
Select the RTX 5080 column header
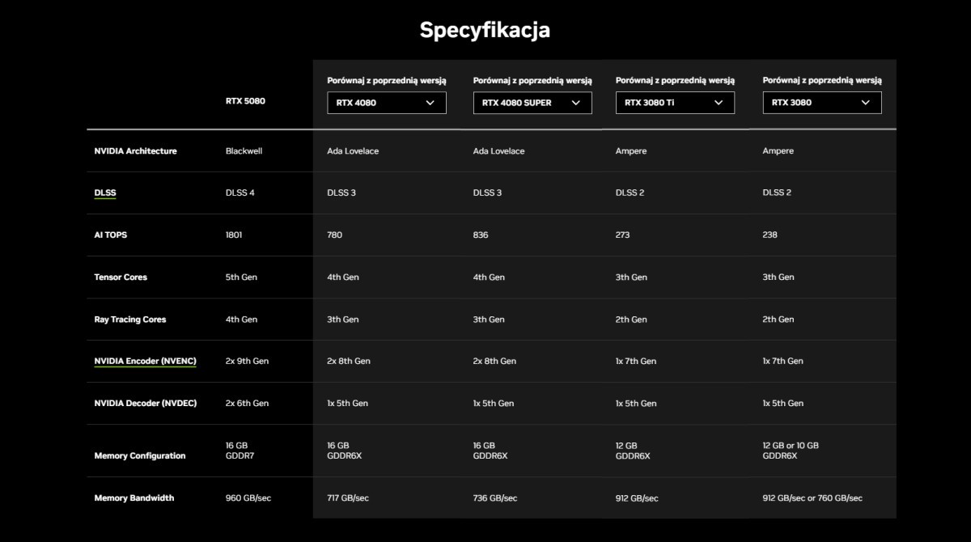(245, 101)
